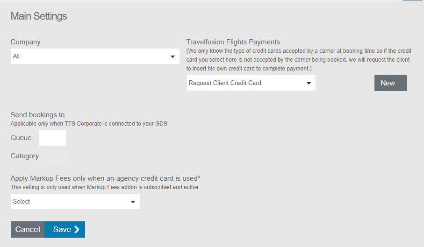Click the arrow on the Company combo box
Image resolution: width=424 pixels, height=247 pixels.
click(x=172, y=57)
